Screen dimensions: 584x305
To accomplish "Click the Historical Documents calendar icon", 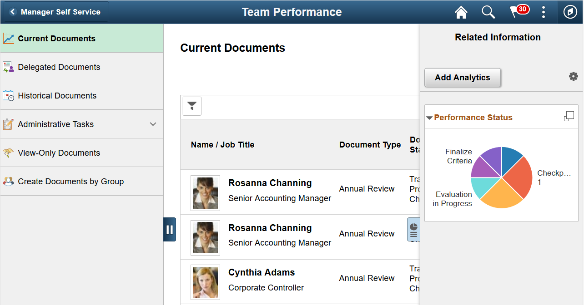I will 8,96.
